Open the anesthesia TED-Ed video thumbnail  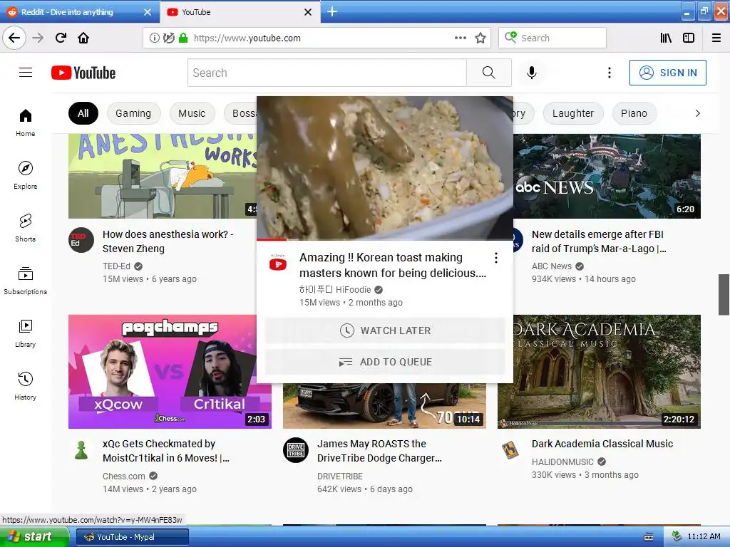[163, 177]
